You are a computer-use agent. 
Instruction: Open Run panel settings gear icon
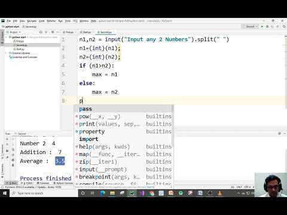(x=279, y=134)
